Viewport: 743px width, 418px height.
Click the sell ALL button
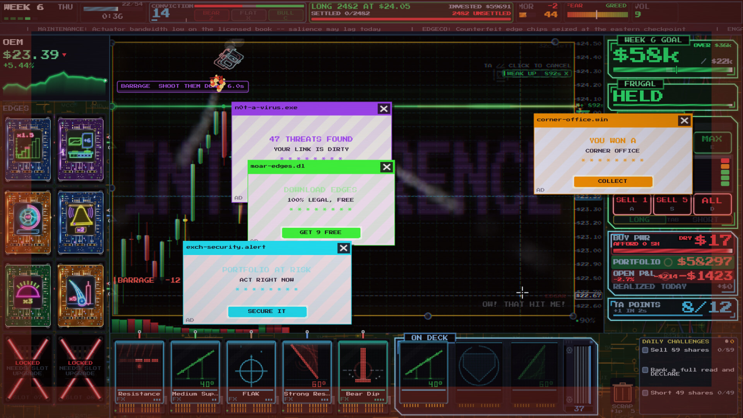(712, 204)
